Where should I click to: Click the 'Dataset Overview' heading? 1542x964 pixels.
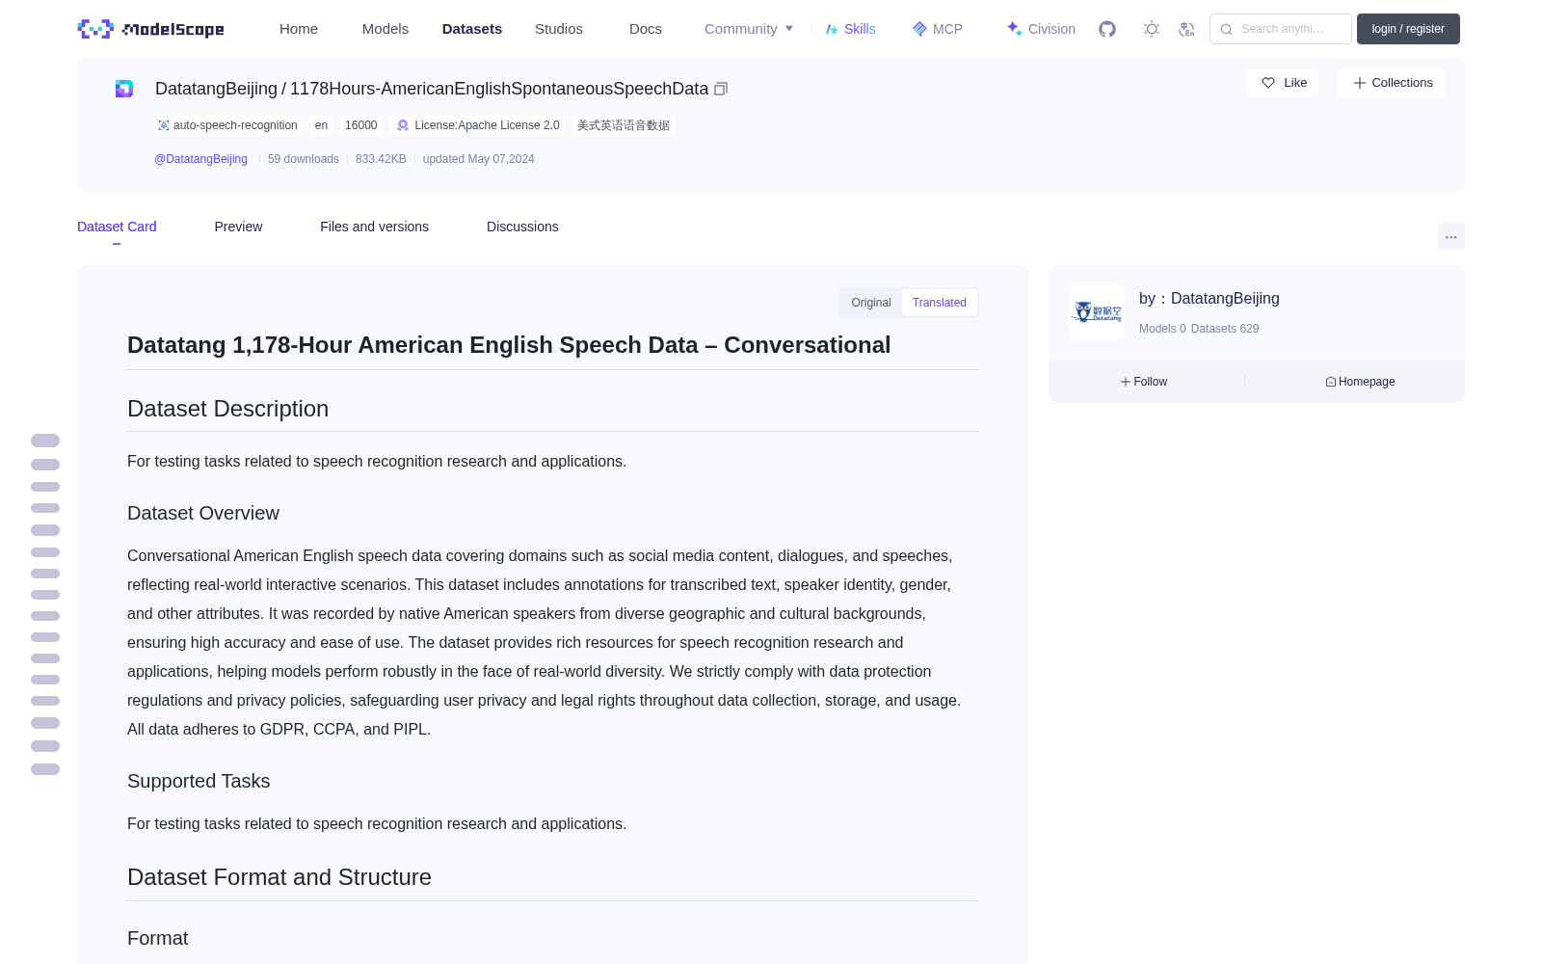pyautogui.click(x=203, y=514)
